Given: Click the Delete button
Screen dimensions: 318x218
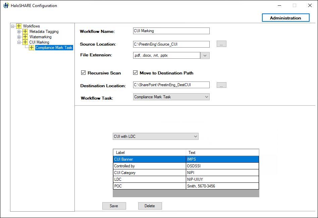Looking at the screenshot, I should pos(150,206).
